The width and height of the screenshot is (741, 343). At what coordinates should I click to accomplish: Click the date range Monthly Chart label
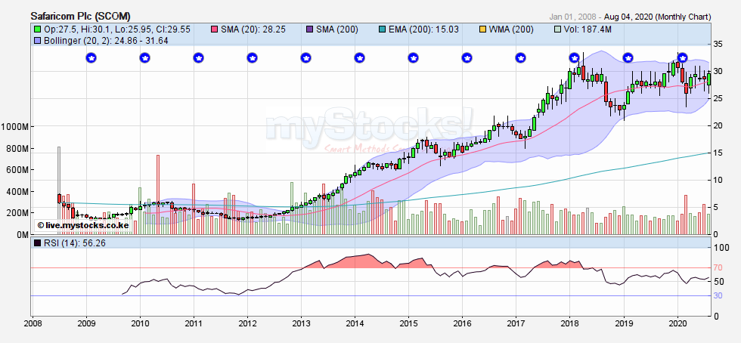coord(636,16)
